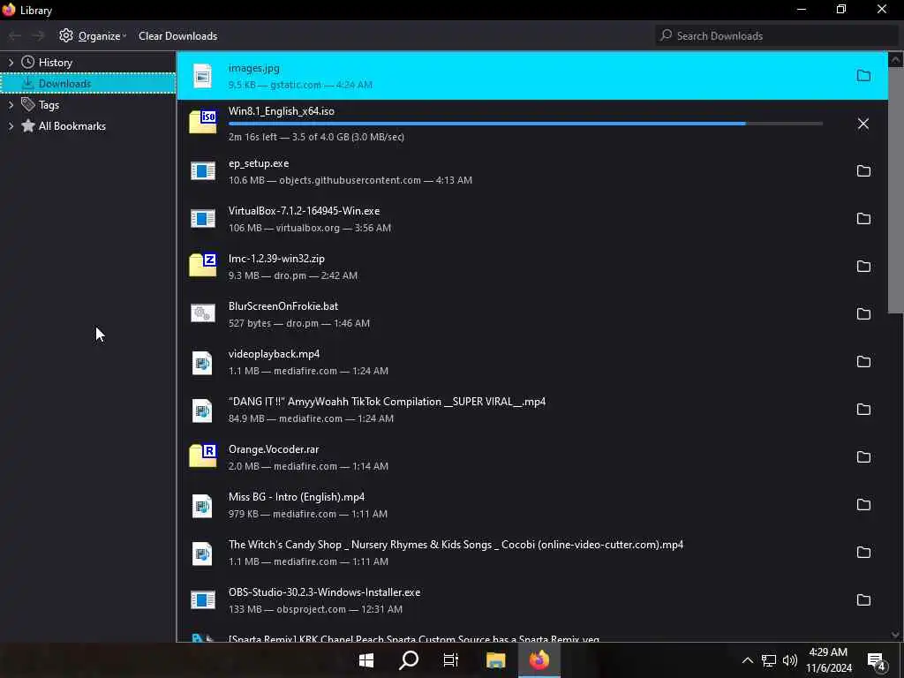Open File Explorer from the taskbar
904x678 pixels.
[495, 660]
